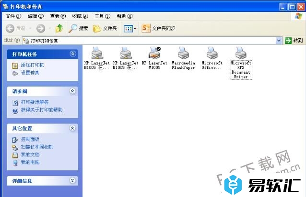The width and height of the screenshot is (306, 197).
Task: Click the add printer icon in tasks panel
Action: (x=15, y=66)
